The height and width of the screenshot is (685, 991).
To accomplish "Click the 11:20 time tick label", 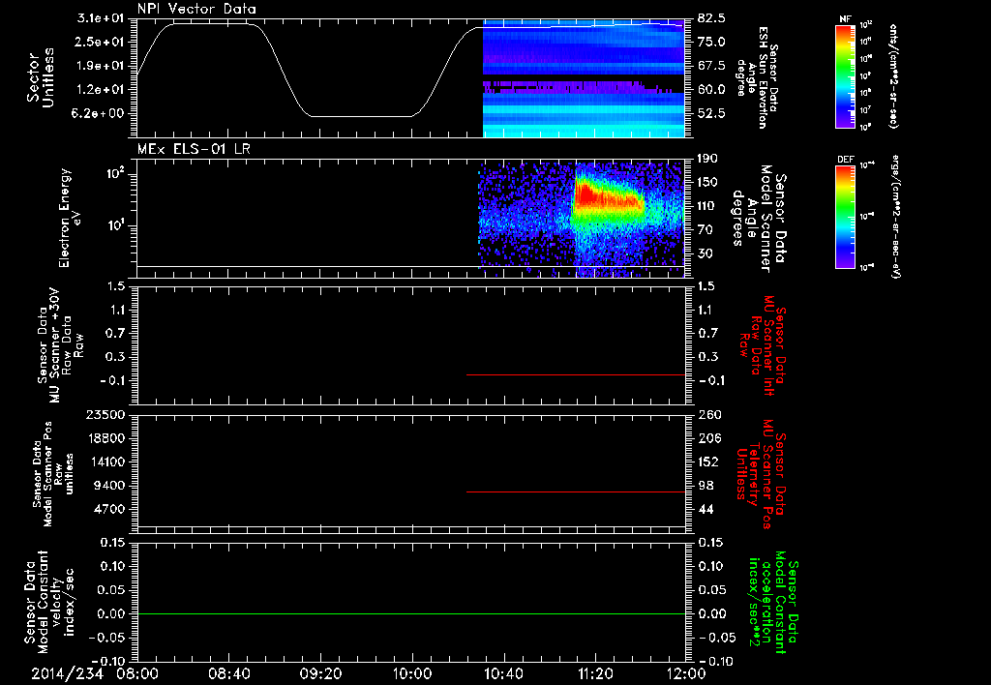I will (x=595, y=674).
